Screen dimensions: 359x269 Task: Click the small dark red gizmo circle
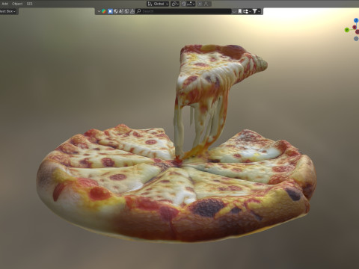tap(355, 27)
